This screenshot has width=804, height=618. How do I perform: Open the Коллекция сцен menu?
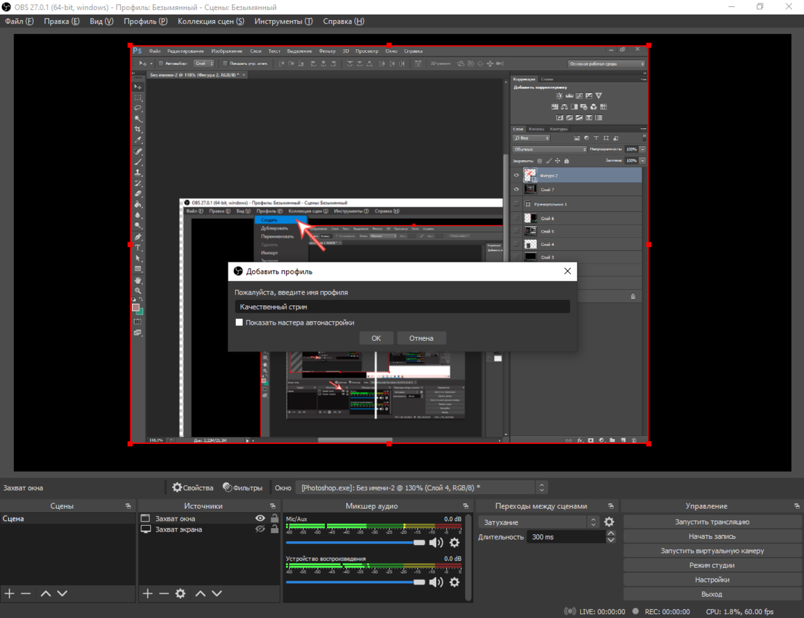(x=211, y=21)
